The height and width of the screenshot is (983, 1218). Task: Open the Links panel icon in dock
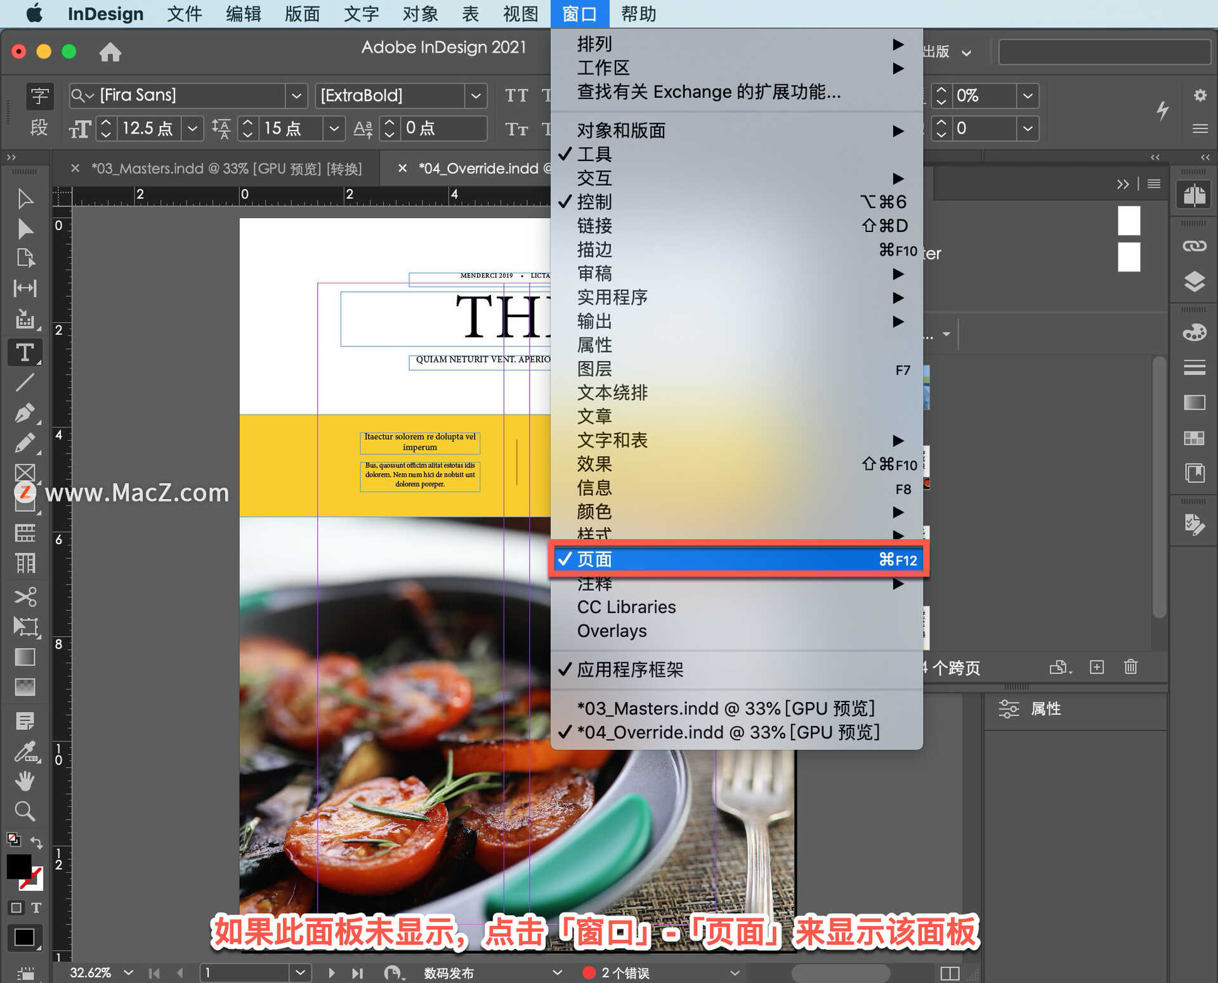(x=1194, y=246)
